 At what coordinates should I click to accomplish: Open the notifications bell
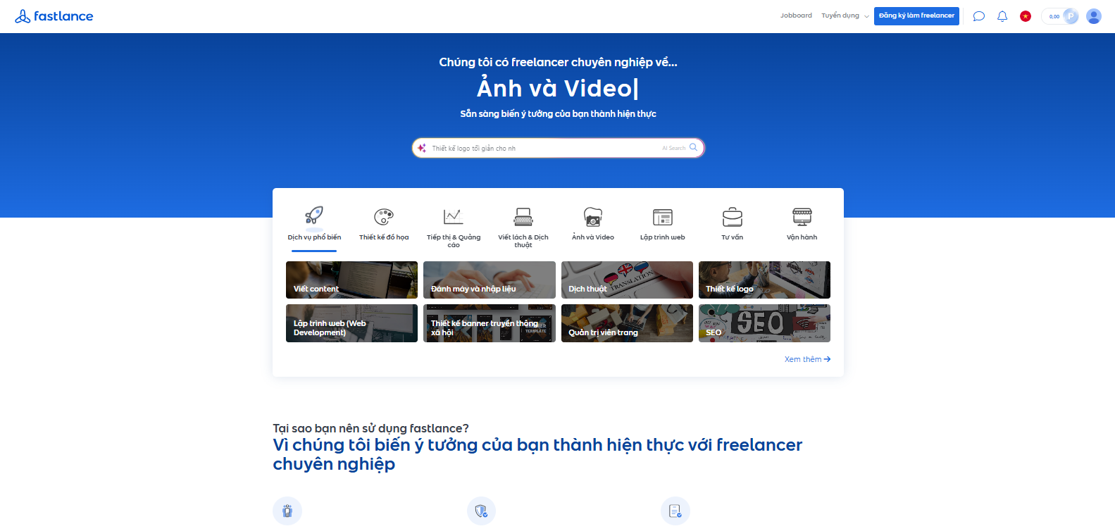pyautogui.click(x=1002, y=16)
